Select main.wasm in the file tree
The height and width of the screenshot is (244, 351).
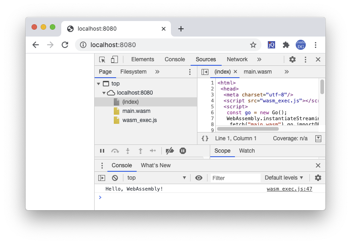coord(136,111)
